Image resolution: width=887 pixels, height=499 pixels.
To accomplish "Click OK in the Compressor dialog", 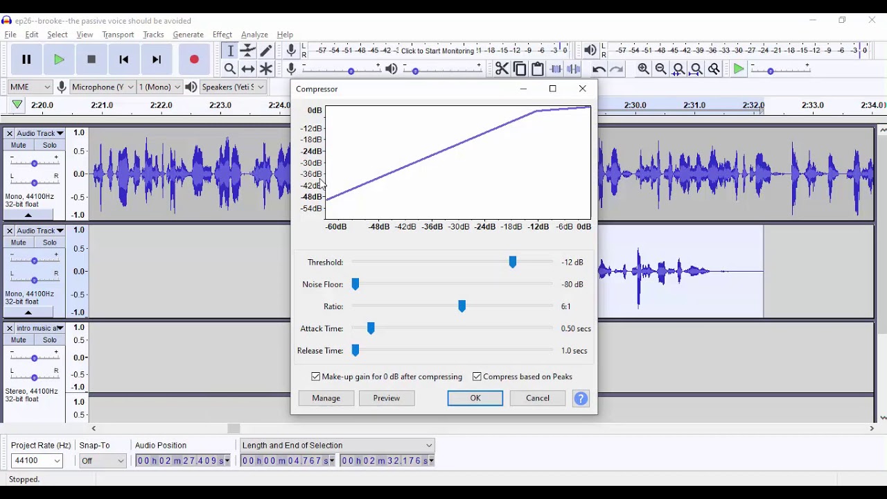I will (475, 399).
